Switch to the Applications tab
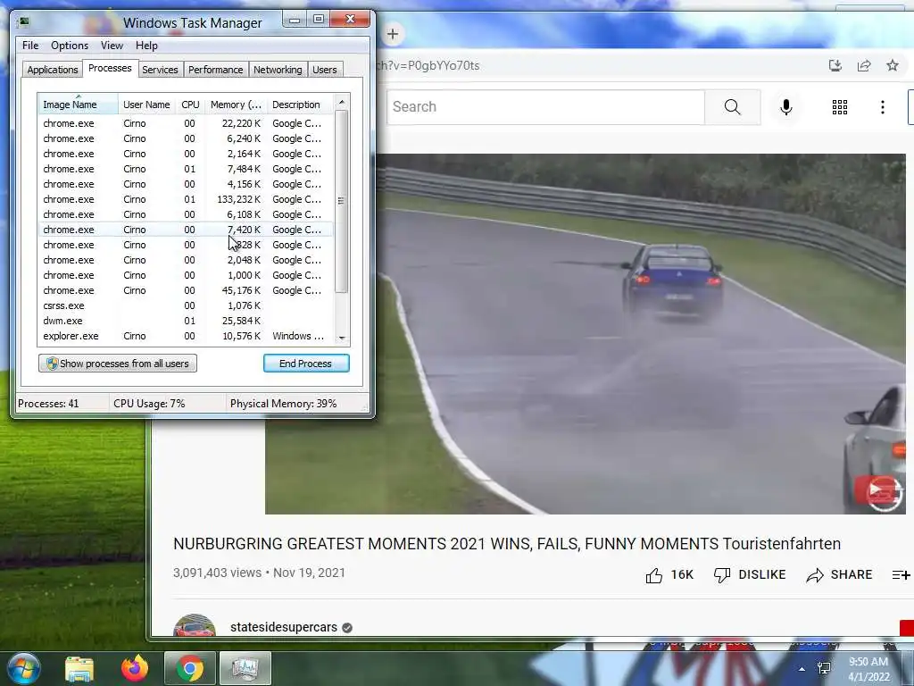The width and height of the screenshot is (914, 686). 53,70
